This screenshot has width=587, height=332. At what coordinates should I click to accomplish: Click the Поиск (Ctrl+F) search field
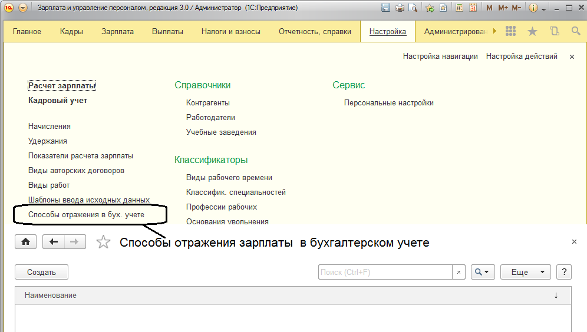click(x=385, y=272)
